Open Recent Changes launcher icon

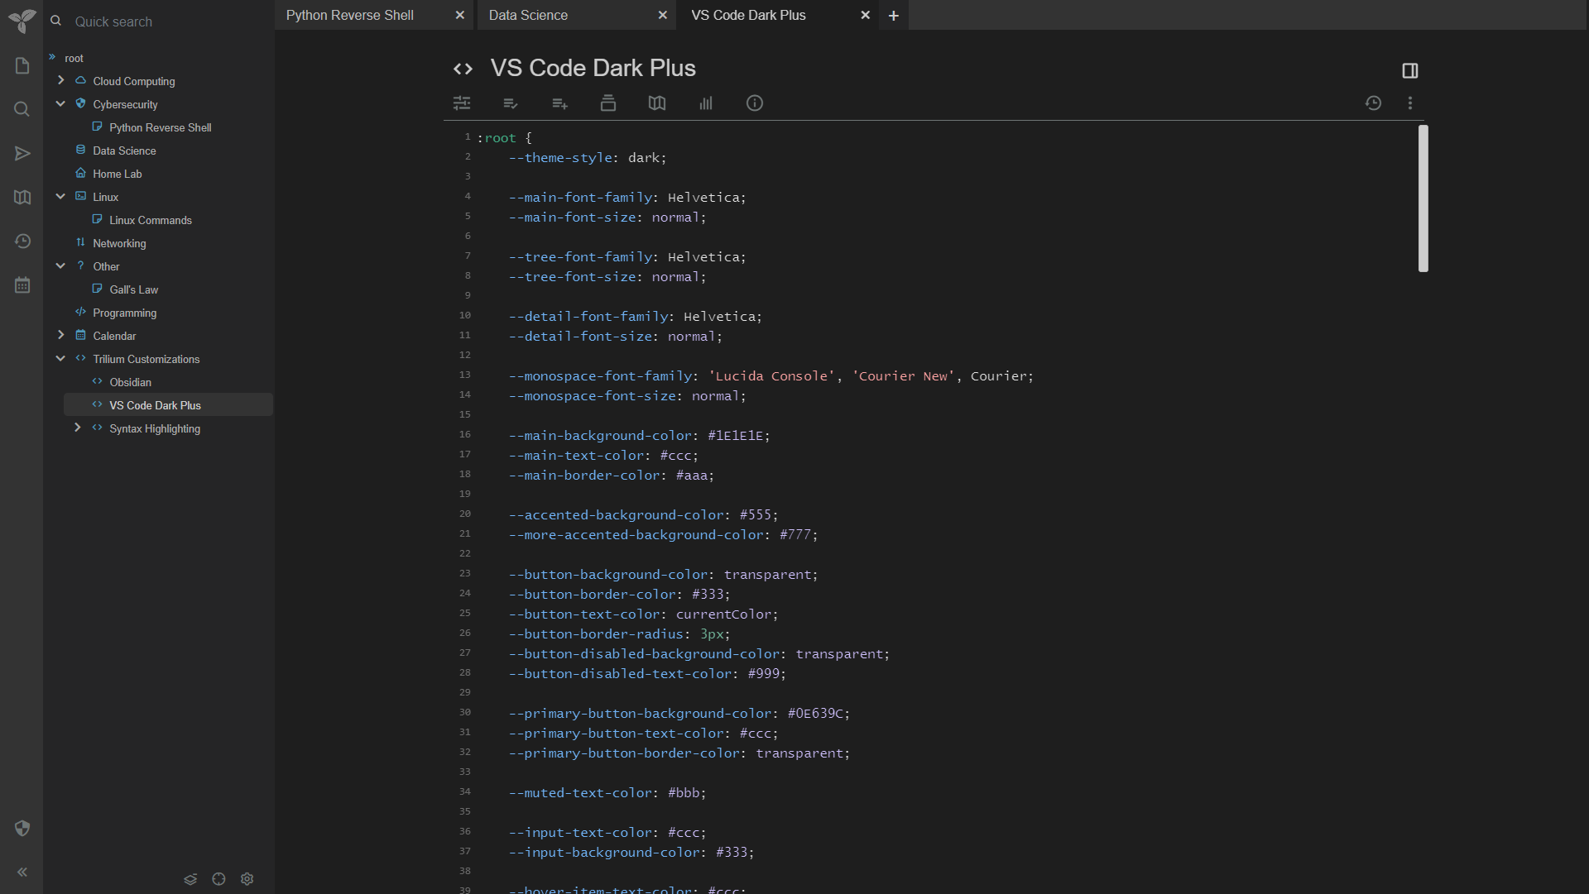(x=22, y=241)
